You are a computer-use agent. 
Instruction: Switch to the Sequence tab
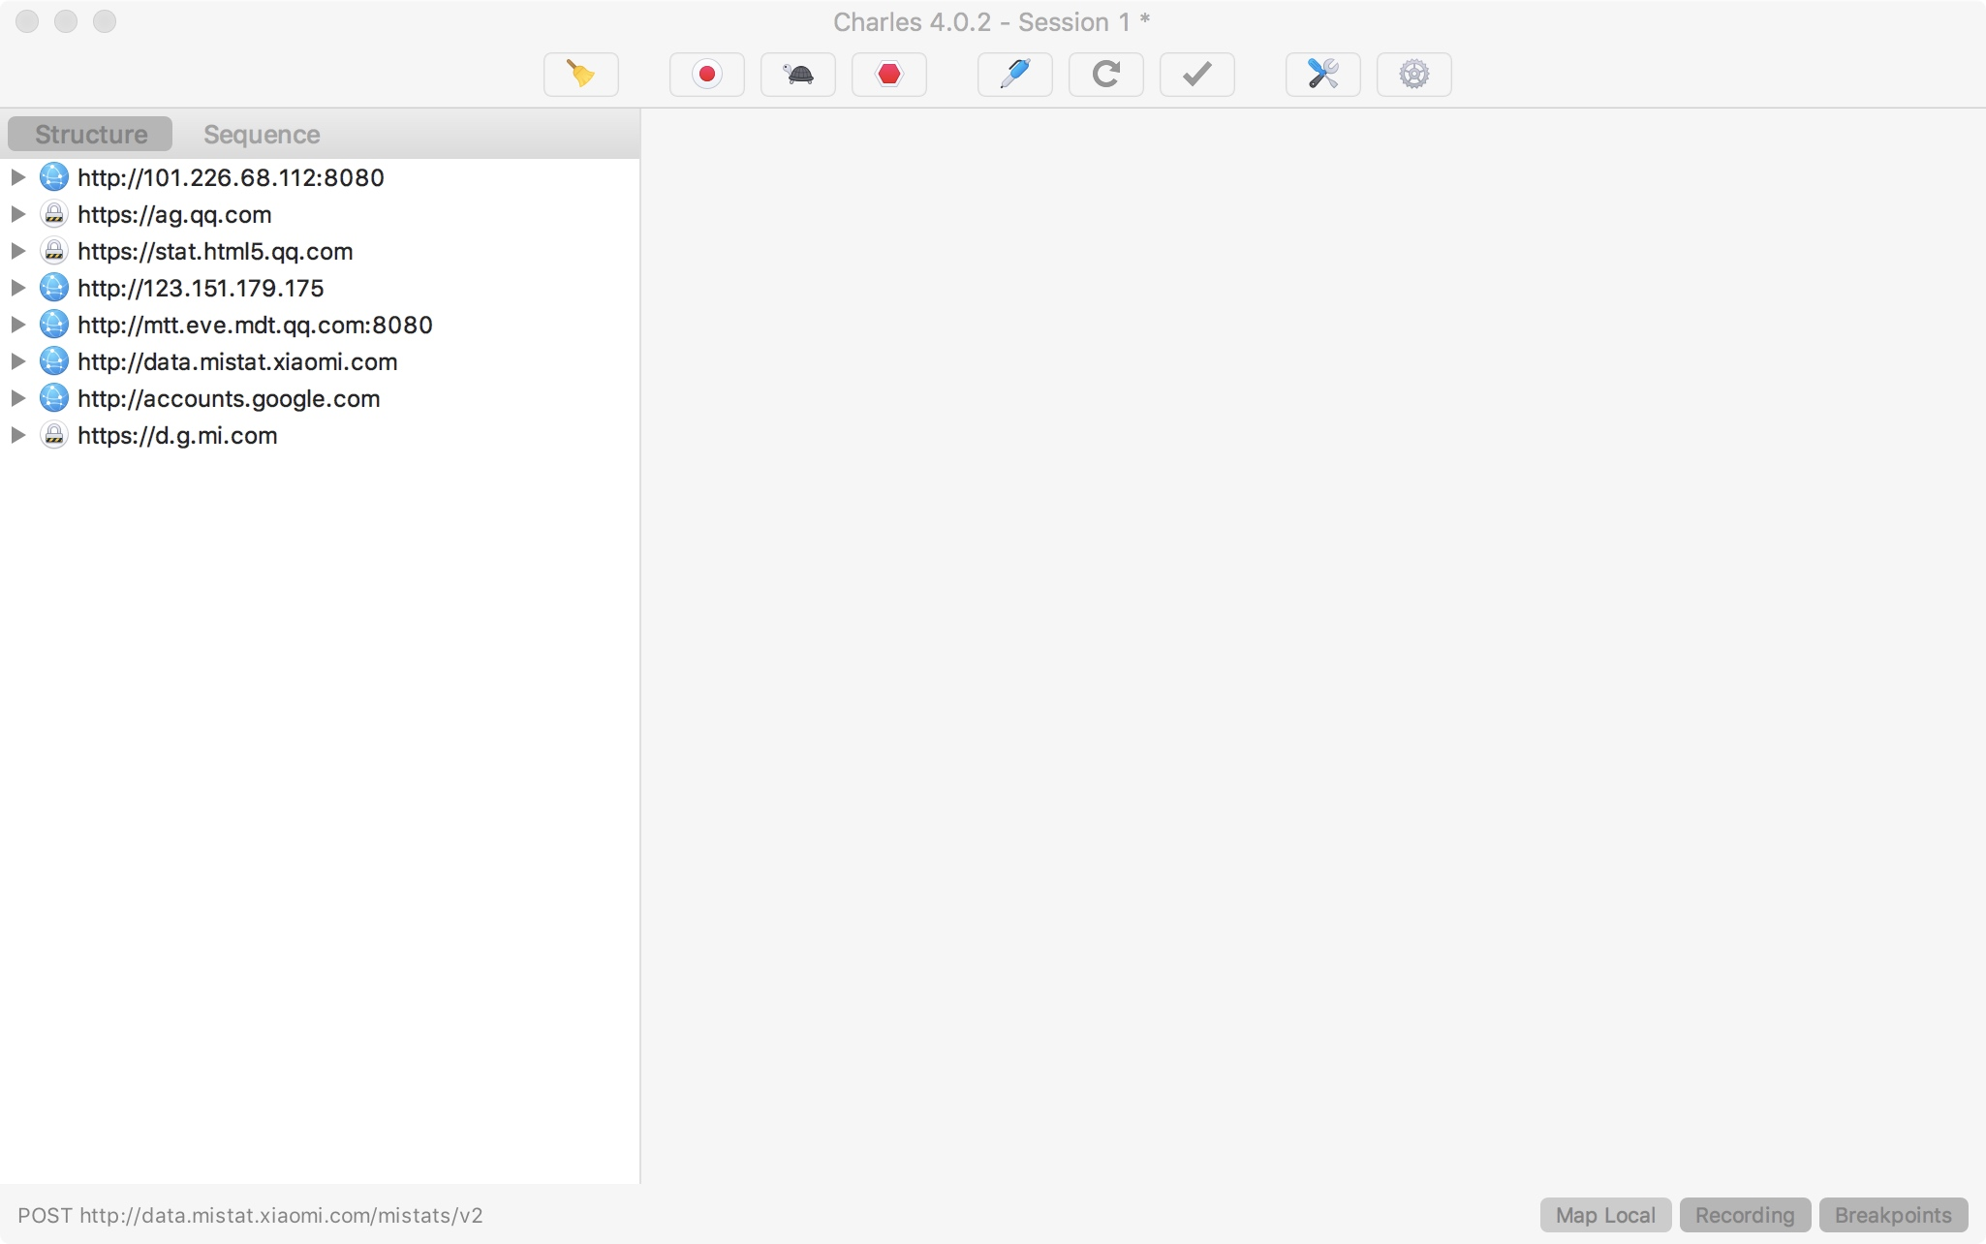pyautogui.click(x=262, y=135)
